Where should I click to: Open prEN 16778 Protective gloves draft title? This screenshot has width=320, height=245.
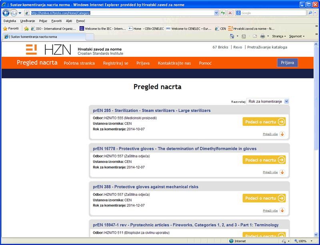(175, 149)
